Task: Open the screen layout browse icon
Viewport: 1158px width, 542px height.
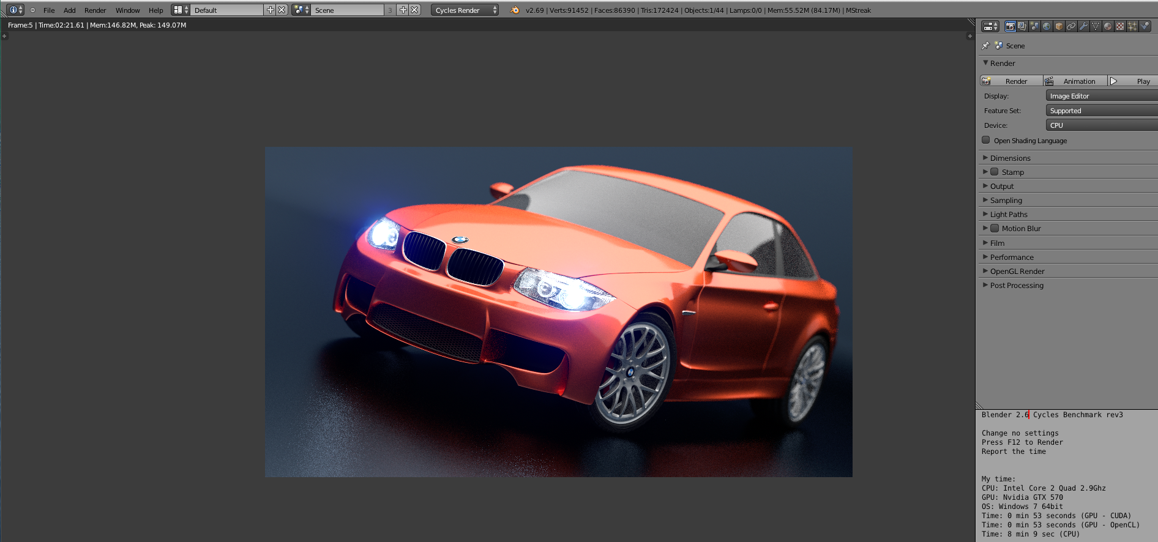Action: tap(181, 10)
